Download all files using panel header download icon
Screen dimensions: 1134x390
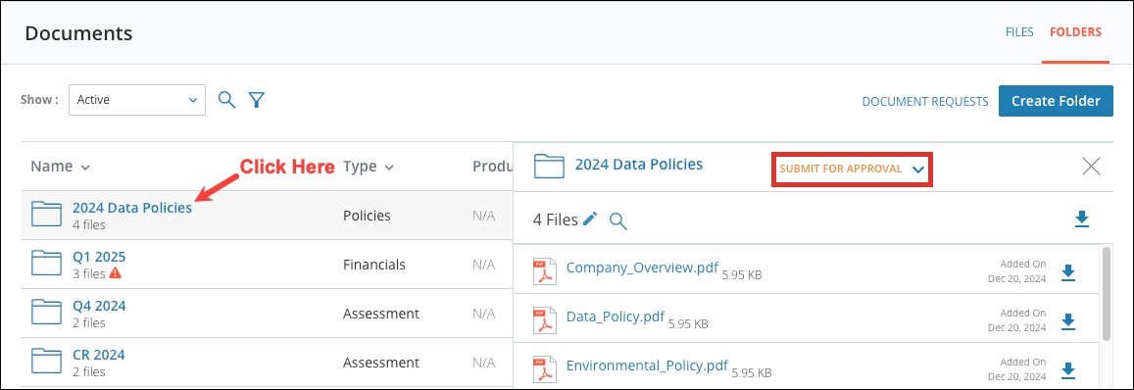coord(1082,219)
